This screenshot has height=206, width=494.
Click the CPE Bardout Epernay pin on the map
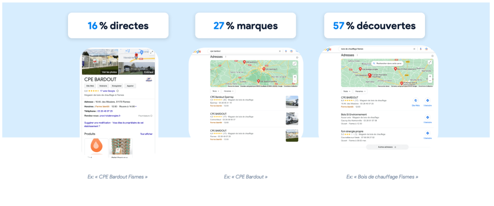(259, 81)
